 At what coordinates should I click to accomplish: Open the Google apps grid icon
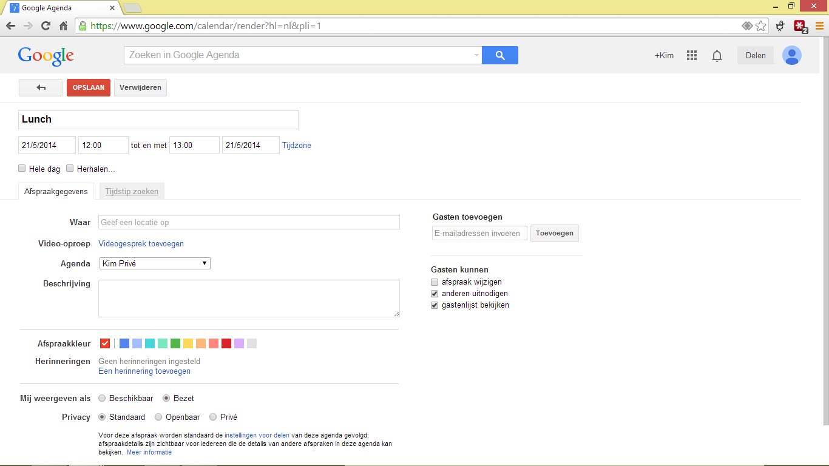692,55
